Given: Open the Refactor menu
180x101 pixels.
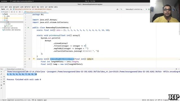Looking at the screenshot, I should (x=28, y=7).
